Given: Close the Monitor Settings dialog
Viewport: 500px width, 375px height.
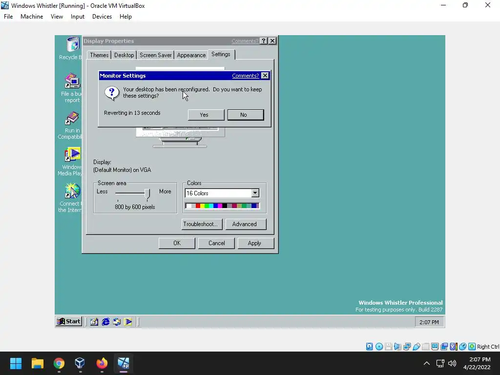Looking at the screenshot, I should pos(265,76).
